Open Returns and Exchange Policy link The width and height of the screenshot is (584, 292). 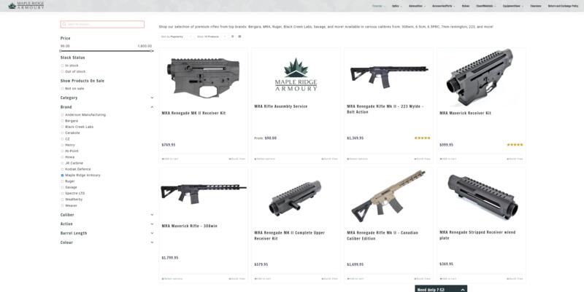[x=563, y=6]
